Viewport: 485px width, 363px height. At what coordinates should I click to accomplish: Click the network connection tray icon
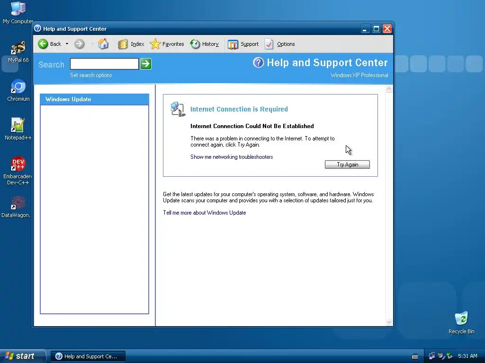tap(432, 356)
